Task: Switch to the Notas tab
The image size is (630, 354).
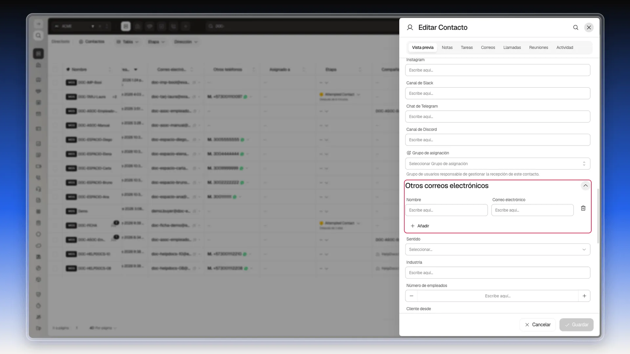Action: (447, 48)
